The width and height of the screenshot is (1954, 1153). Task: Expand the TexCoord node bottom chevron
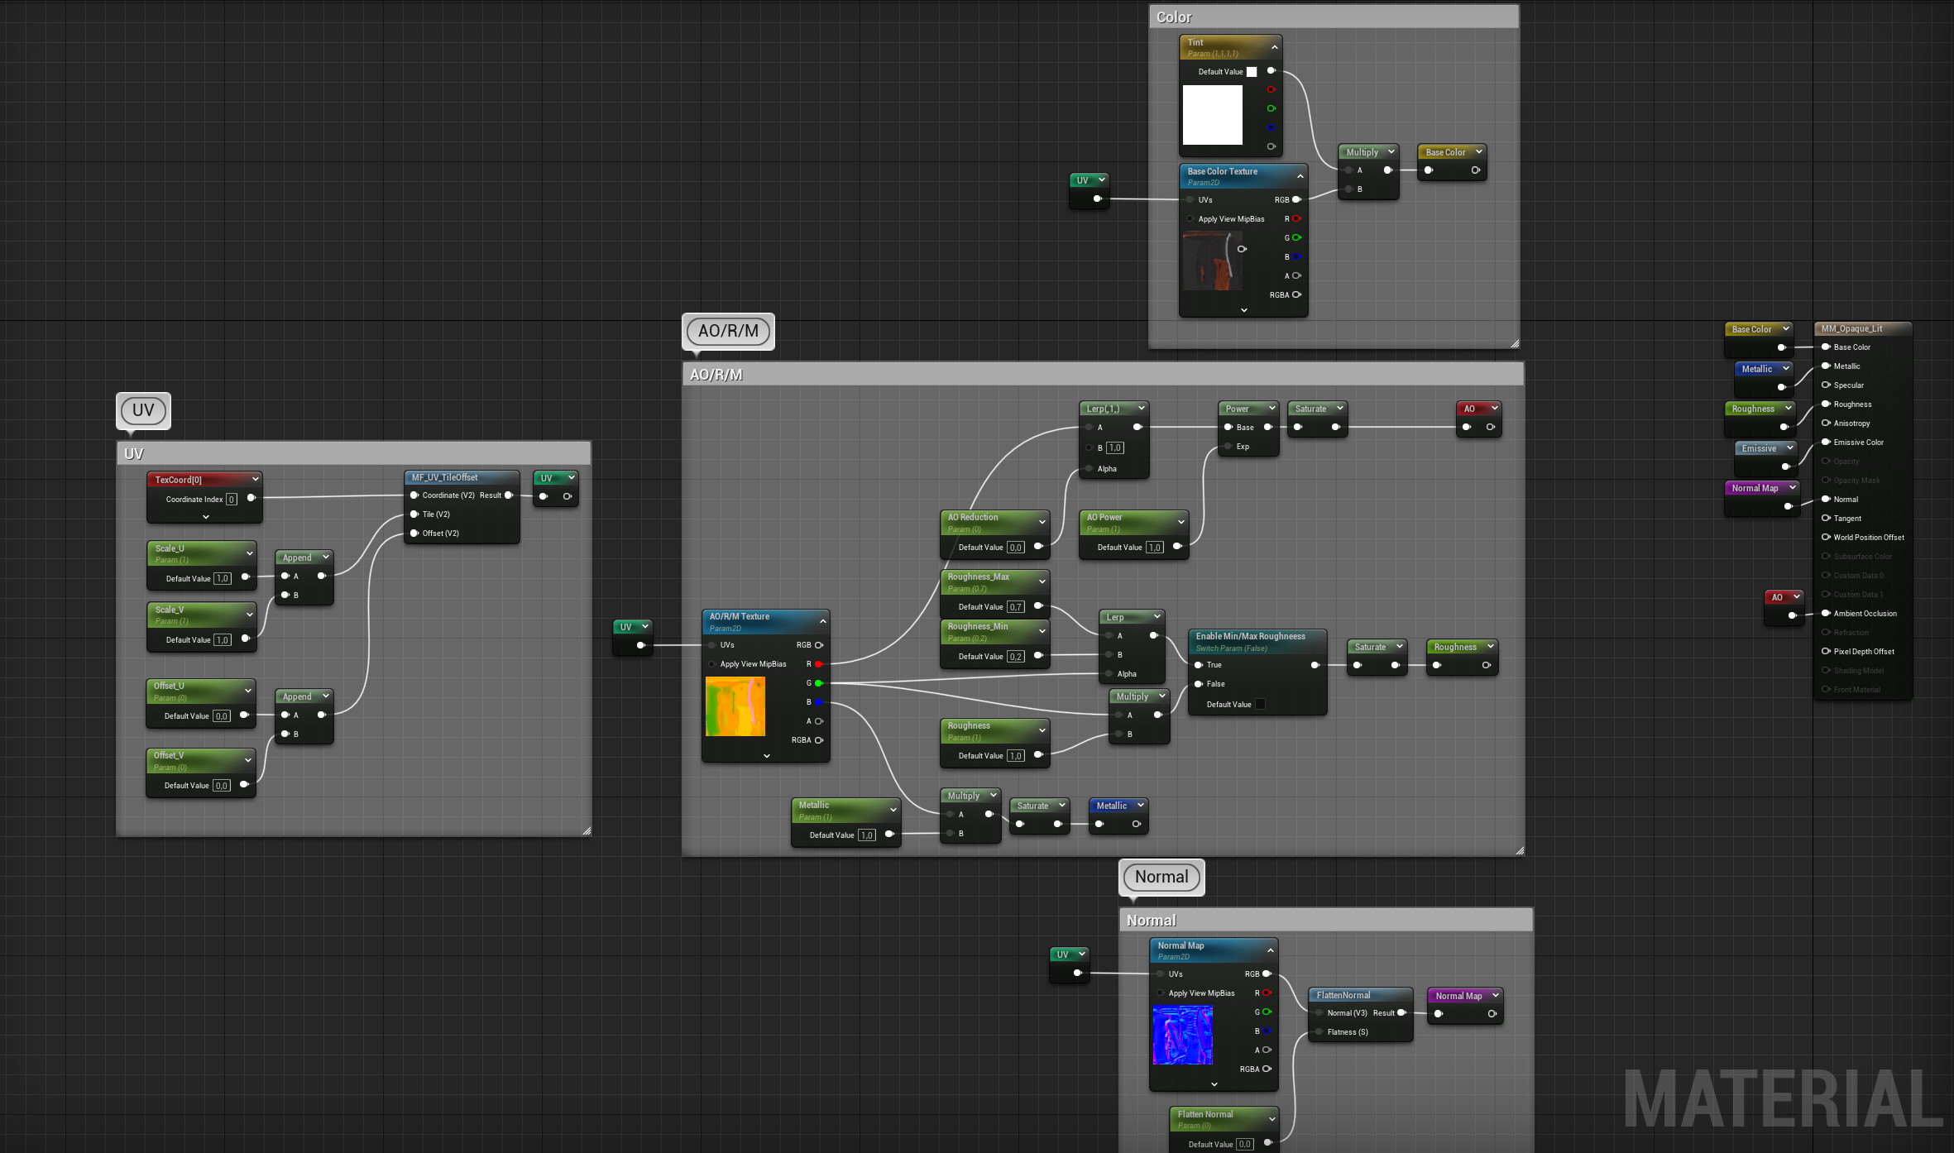pos(205,517)
